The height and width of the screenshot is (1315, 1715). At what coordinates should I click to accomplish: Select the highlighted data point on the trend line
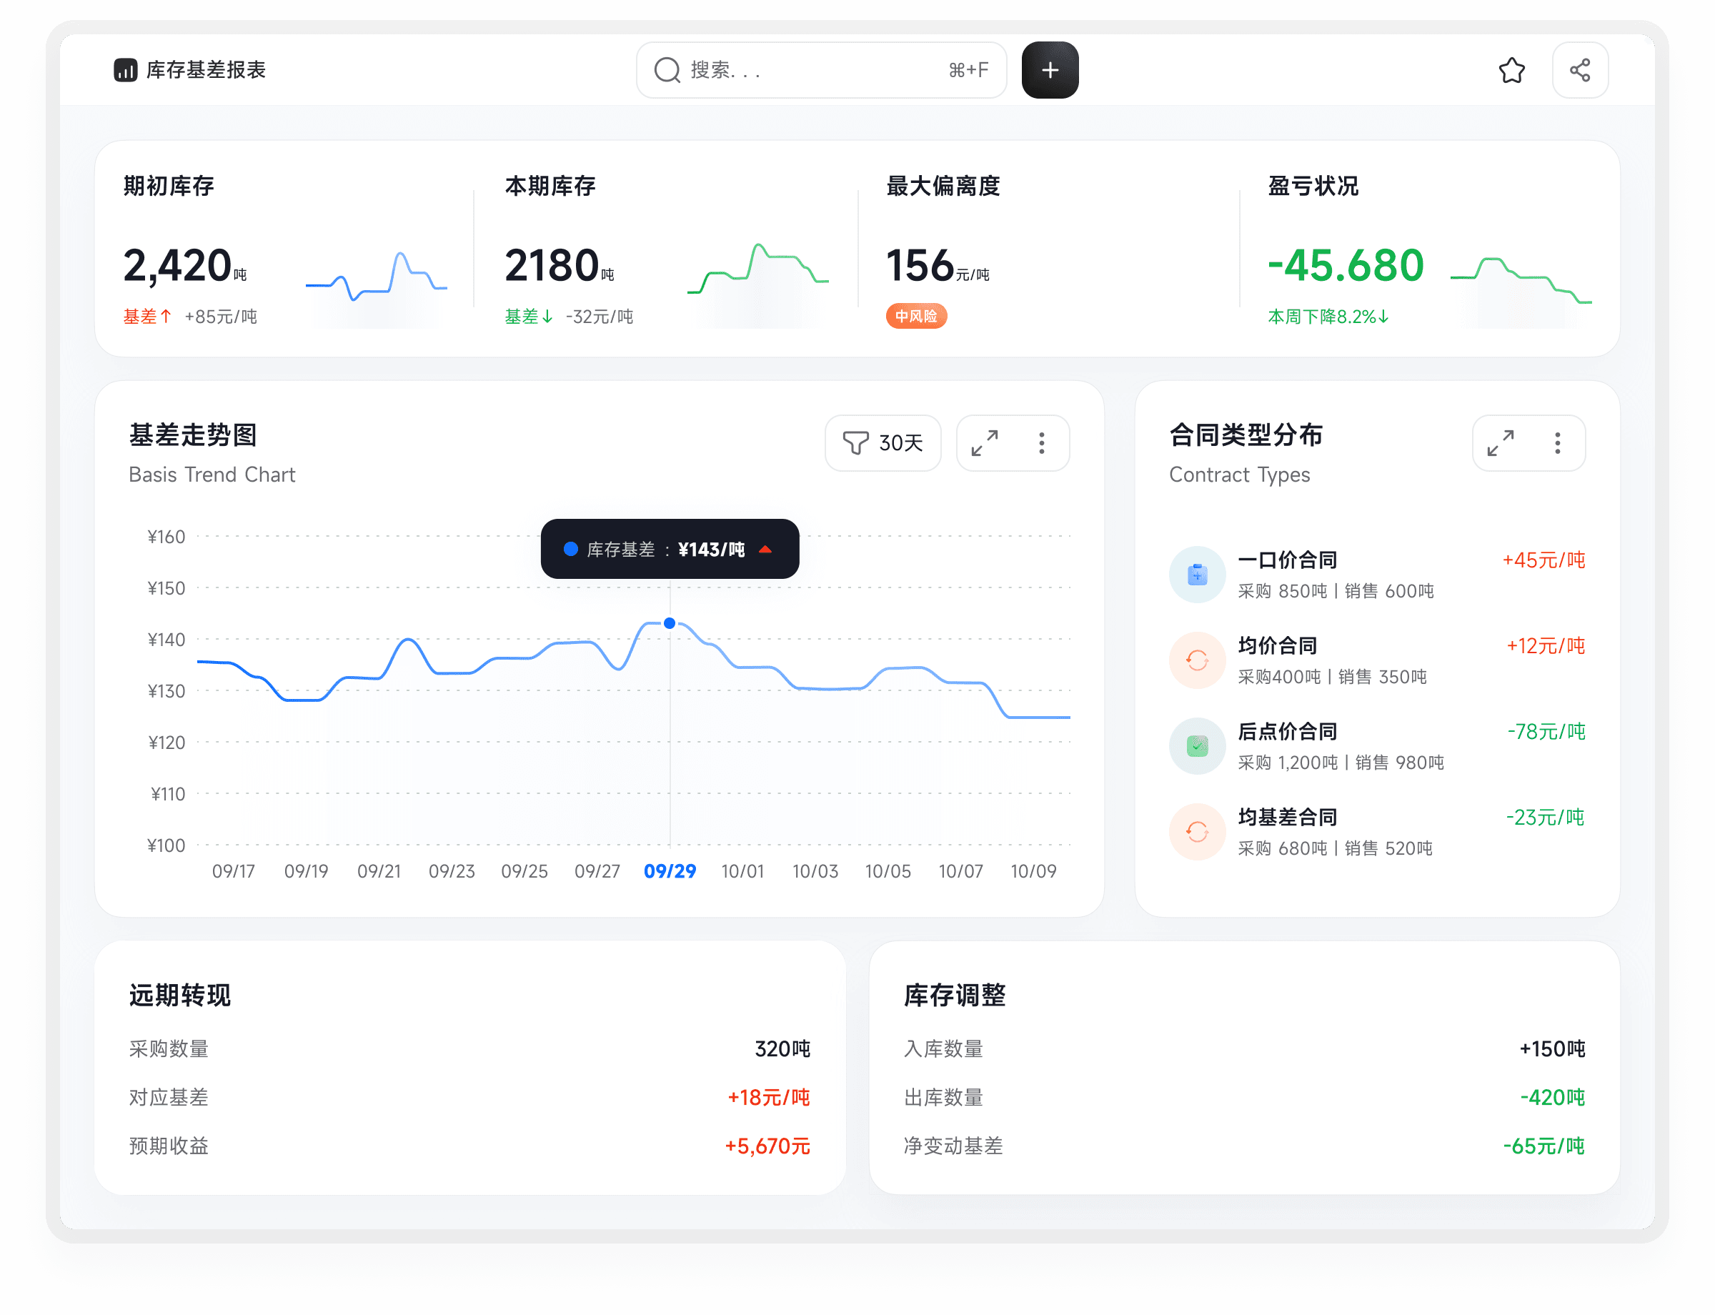(x=670, y=622)
